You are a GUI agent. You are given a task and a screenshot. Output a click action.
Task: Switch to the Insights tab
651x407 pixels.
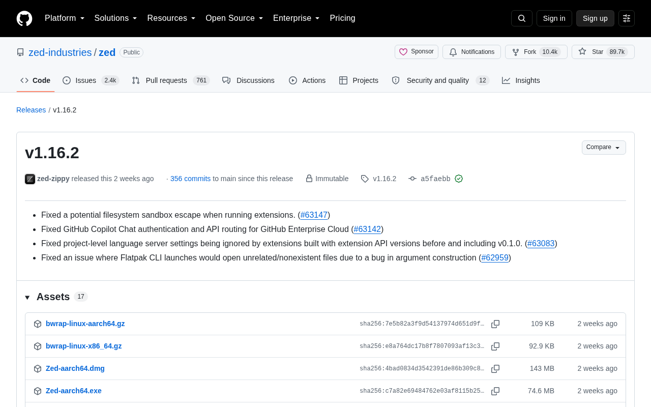point(521,80)
